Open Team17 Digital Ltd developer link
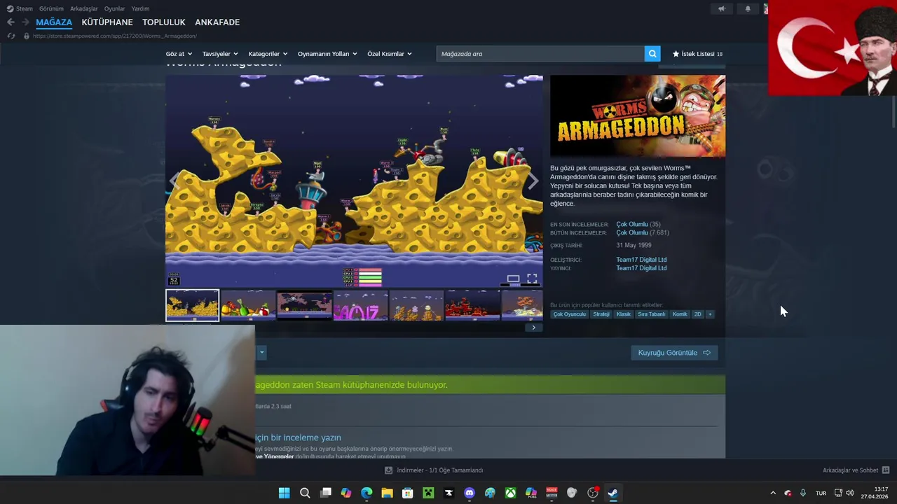897x504 pixels. [641, 260]
